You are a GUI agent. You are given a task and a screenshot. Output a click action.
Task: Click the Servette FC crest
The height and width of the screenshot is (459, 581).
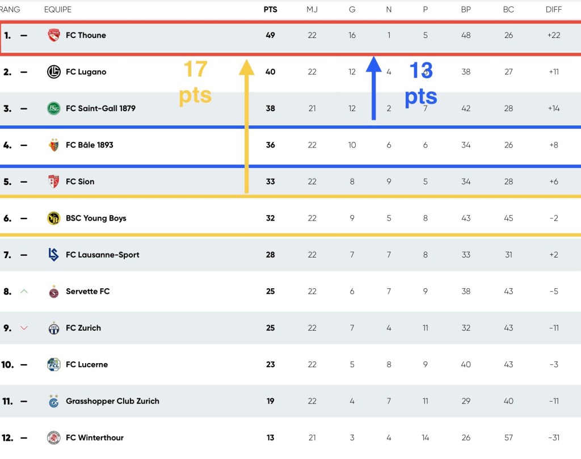[x=54, y=292]
